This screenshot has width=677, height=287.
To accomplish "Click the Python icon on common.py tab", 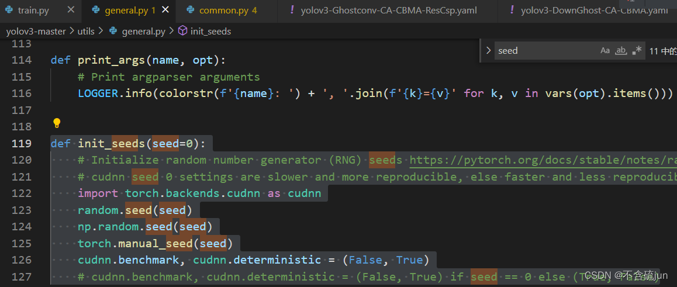I will (191, 10).
